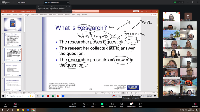This screenshot has height=112, width=200.
Task: Start Slide Show from status bar icon
Action: point(136,93)
